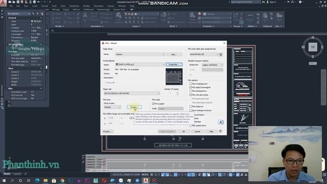The width and height of the screenshot is (327, 184).
Task: Open the Windows Start menu
Action: click(4, 180)
